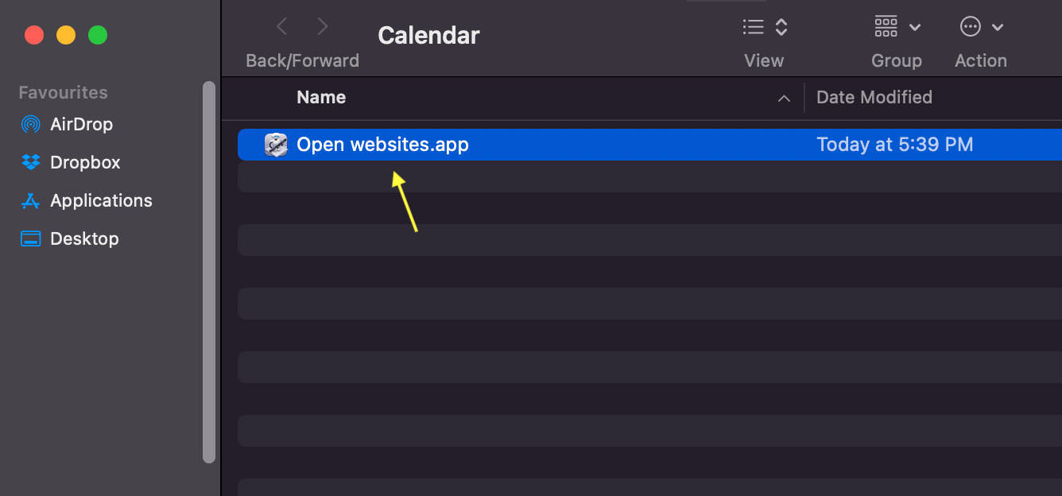
Task: Click the Today at 5:39 PM date cell
Action: pos(895,145)
